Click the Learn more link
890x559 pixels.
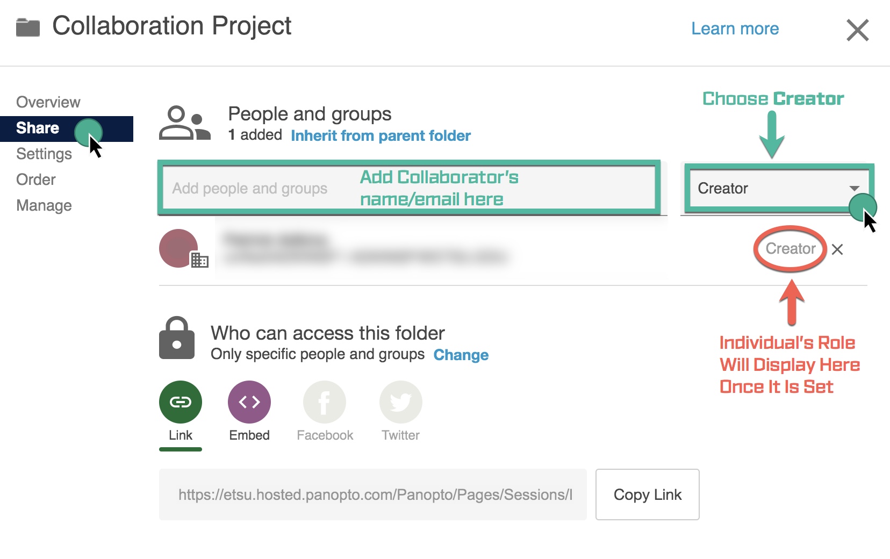tap(735, 28)
